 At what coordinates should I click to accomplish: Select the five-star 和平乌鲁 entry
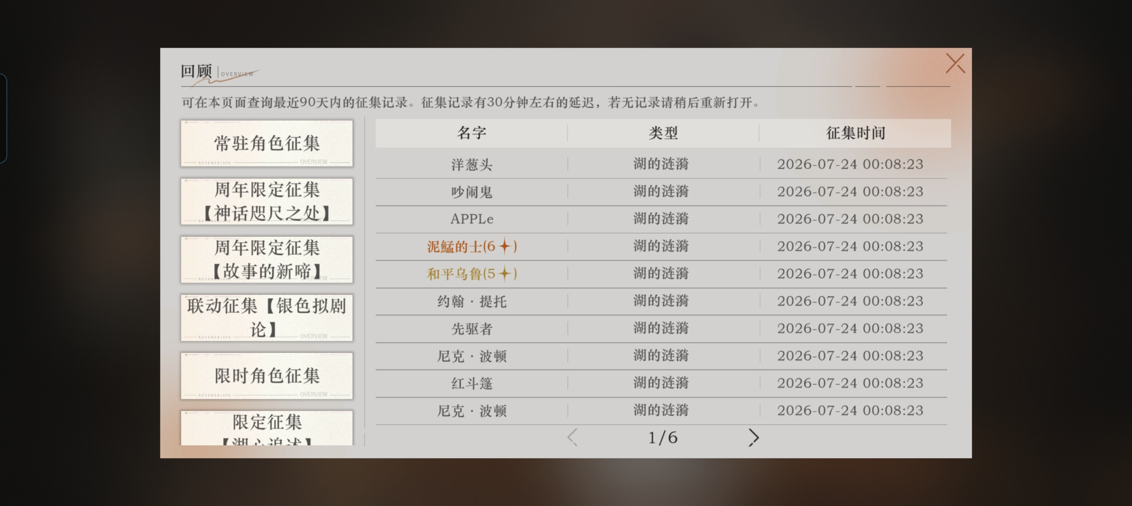pos(472,274)
